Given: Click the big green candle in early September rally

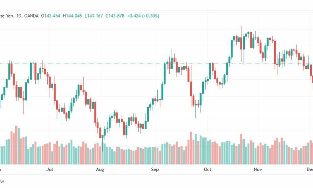Looking at the screenshot, I should pyautogui.click(x=165, y=74).
